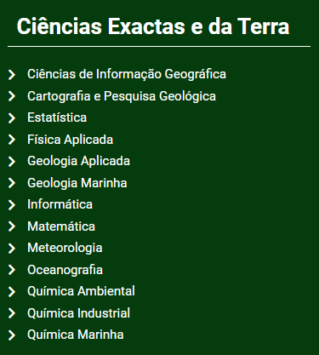319x355 pixels.
Task: Go to Química Marinha
Action: [x=76, y=335]
